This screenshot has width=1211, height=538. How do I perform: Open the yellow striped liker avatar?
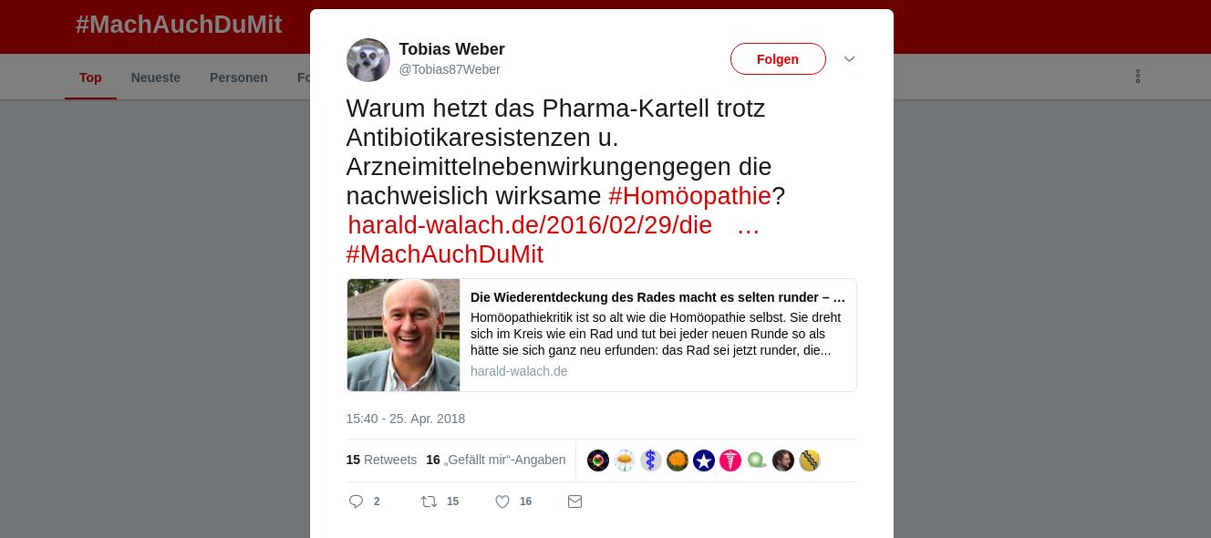[x=810, y=460]
